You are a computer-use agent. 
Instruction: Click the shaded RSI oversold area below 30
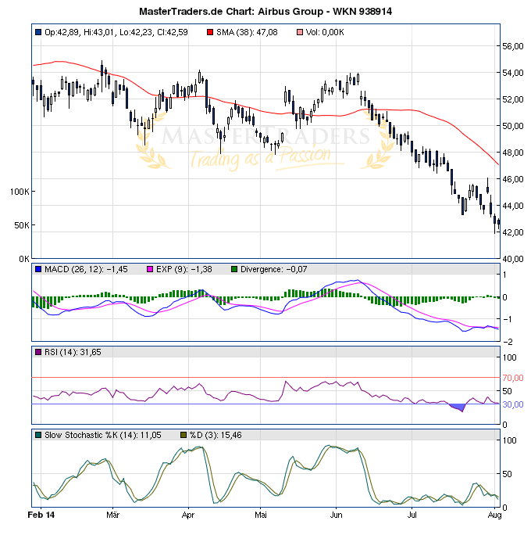459,408
